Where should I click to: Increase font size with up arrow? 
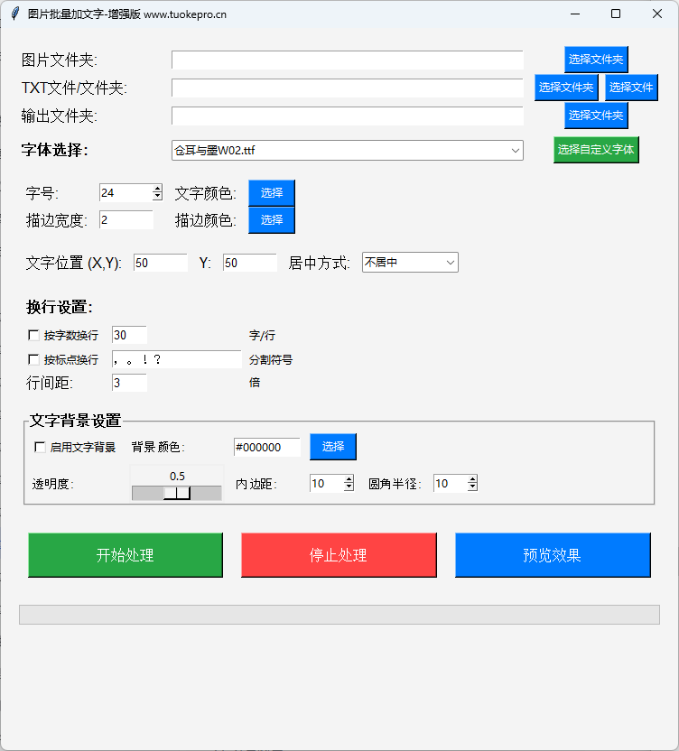(x=158, y=189)
